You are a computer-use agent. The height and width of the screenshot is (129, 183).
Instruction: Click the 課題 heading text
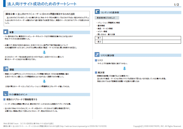coord(12,70)
